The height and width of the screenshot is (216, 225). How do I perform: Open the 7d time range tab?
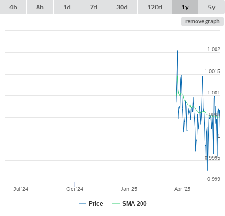coord(94,7)
